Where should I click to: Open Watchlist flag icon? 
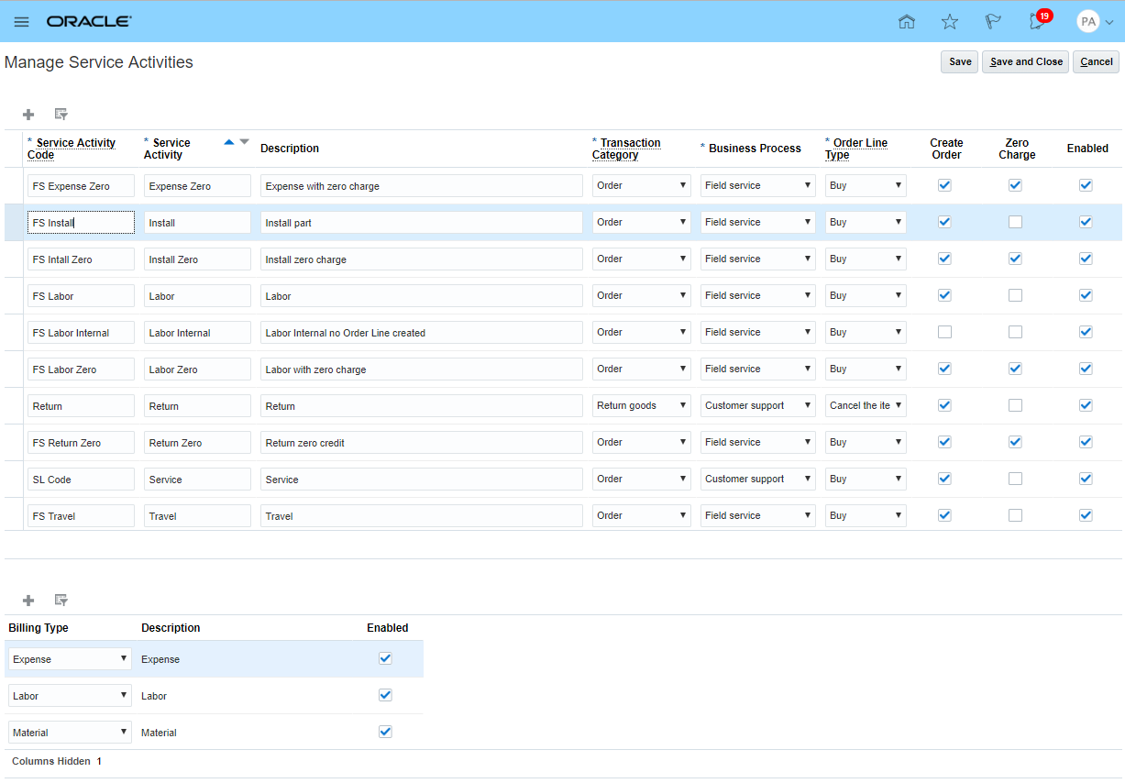click(993, 22)
